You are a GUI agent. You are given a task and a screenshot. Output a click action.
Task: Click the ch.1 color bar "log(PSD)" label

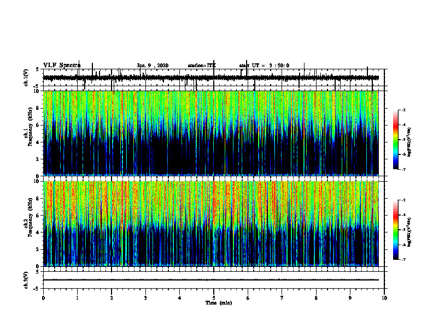pos(409,142)
